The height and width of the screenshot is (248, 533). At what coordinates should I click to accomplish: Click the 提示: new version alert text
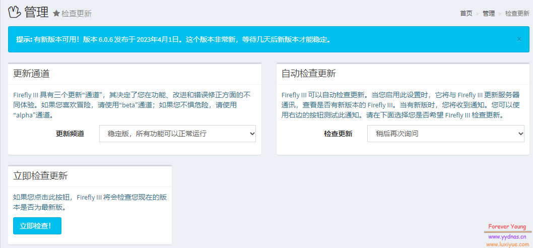[x=173, y=39]
